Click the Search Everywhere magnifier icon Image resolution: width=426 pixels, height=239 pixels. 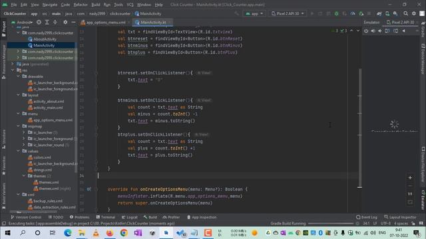[405, 13]
